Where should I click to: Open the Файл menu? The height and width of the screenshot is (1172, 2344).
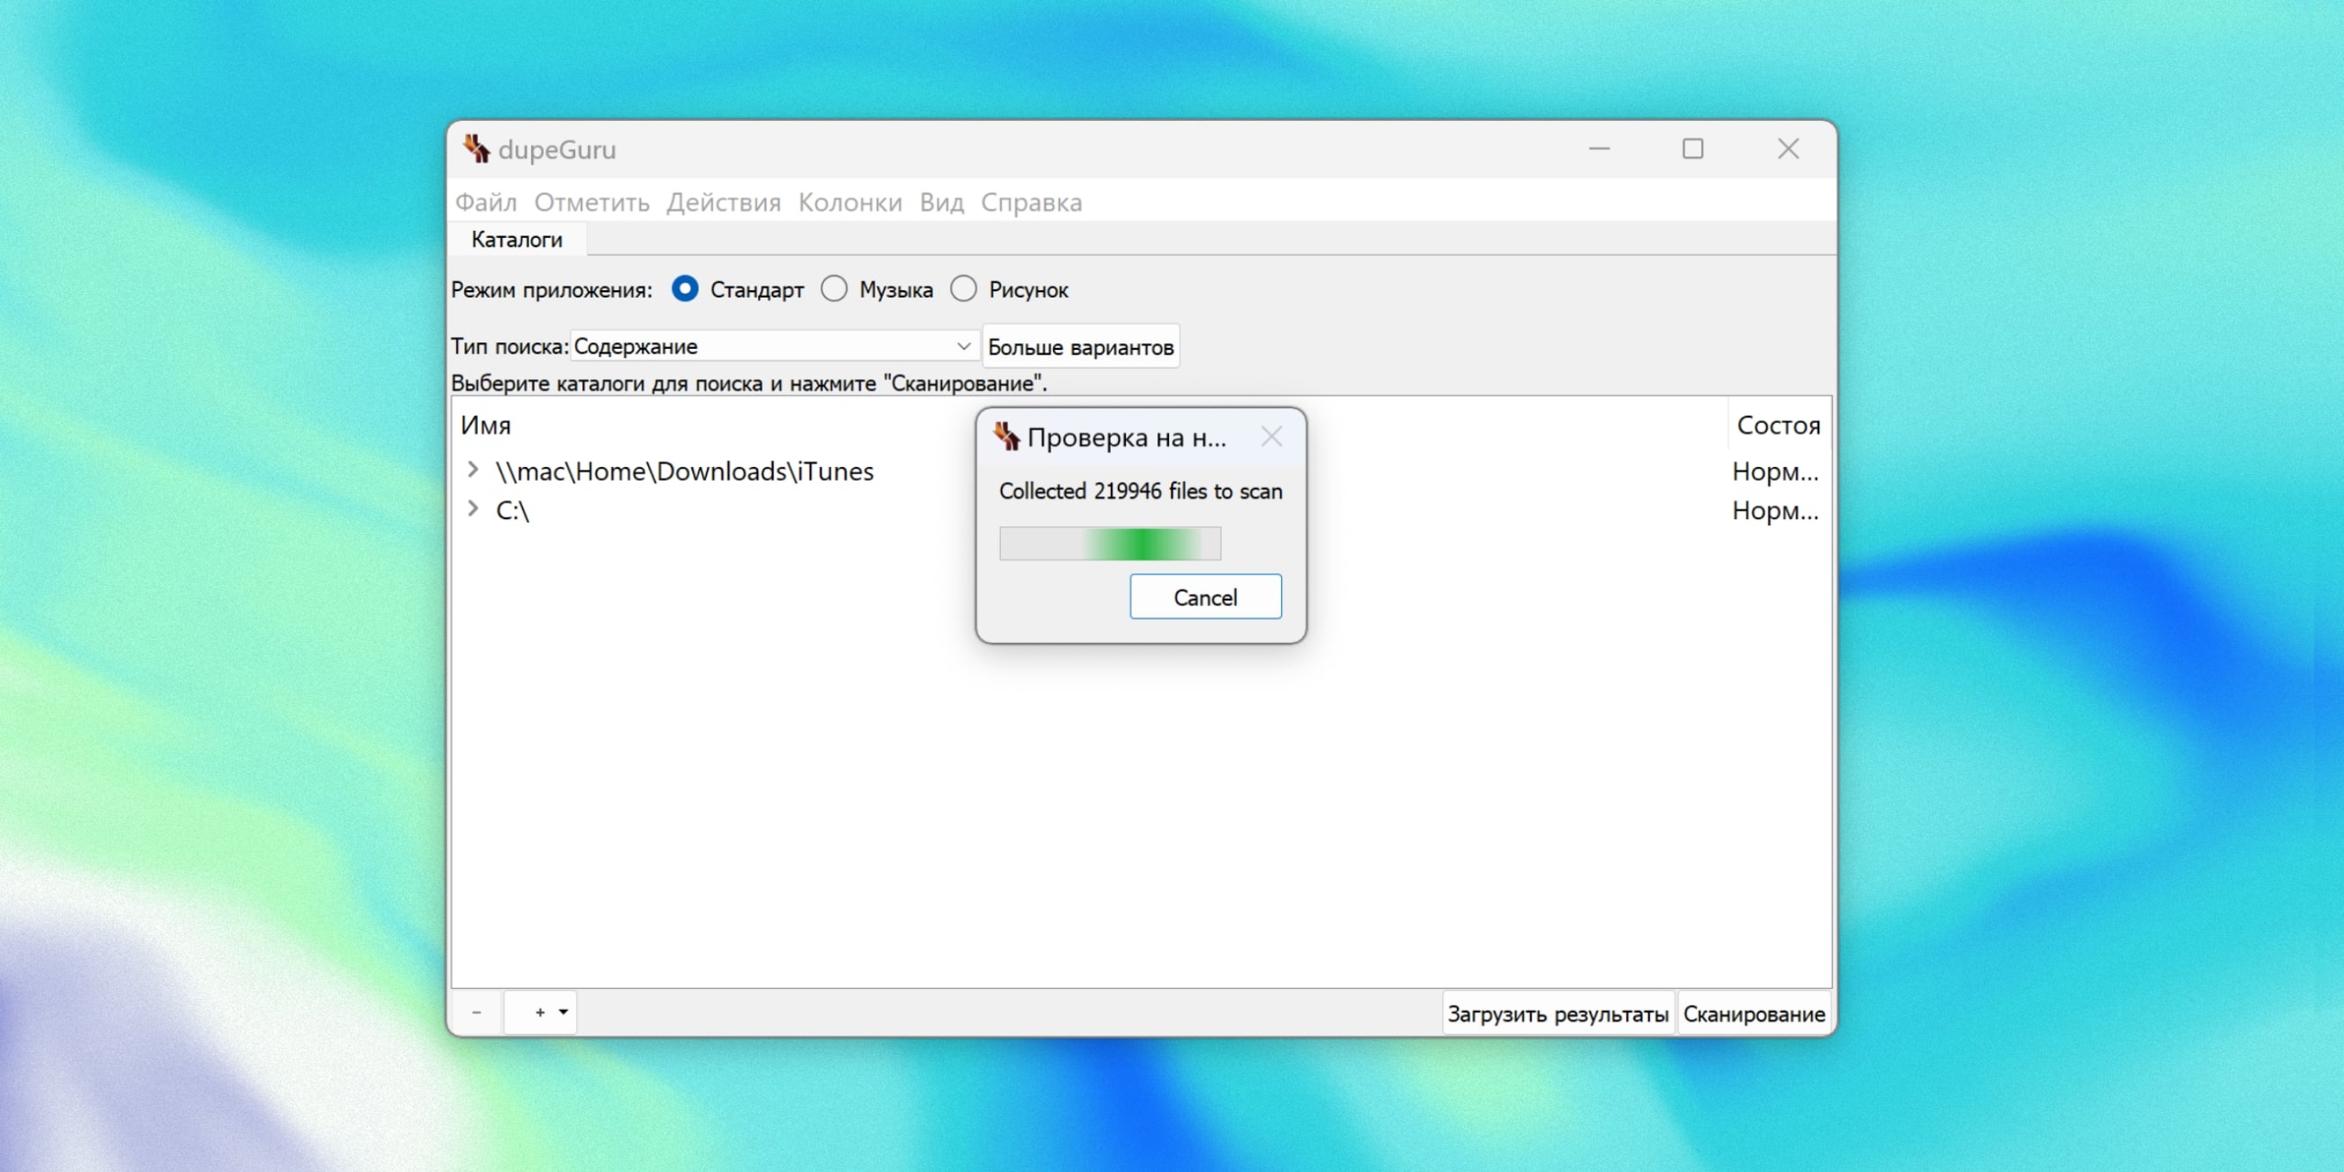tap(486, 202)
